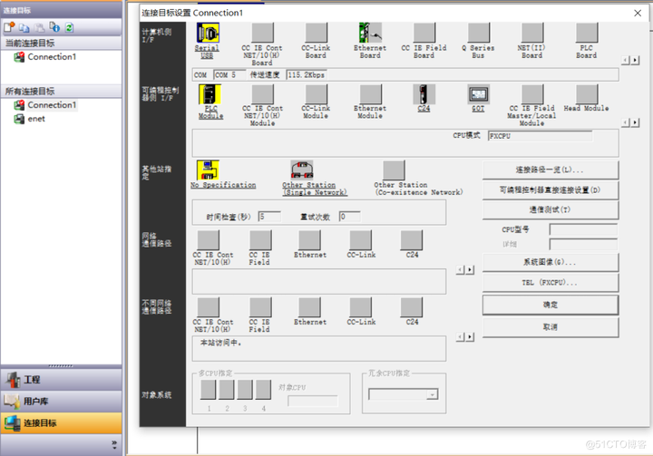
Task: Open the 工程 navigation tab
Action: click(x=62, y=379)
